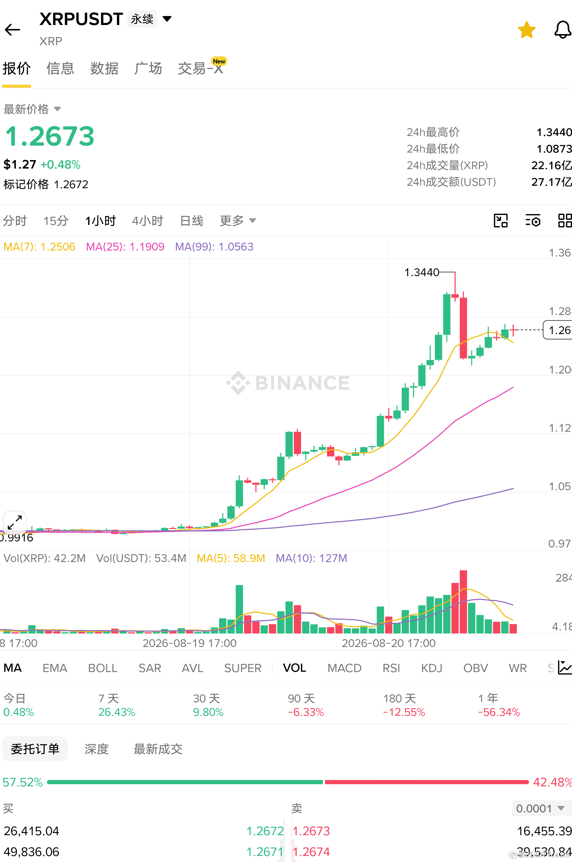Open the 数据 tab
572x862 pixels.
pos(104,68)
